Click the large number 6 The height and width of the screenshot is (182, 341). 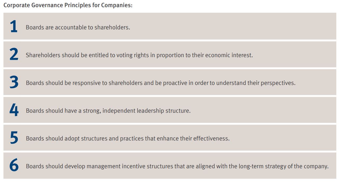[14, 166]
